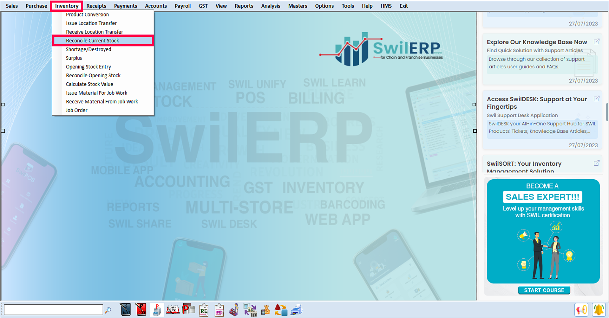Click the START COURSE button
The image size is (609, 318).
[x=544, y=290]
